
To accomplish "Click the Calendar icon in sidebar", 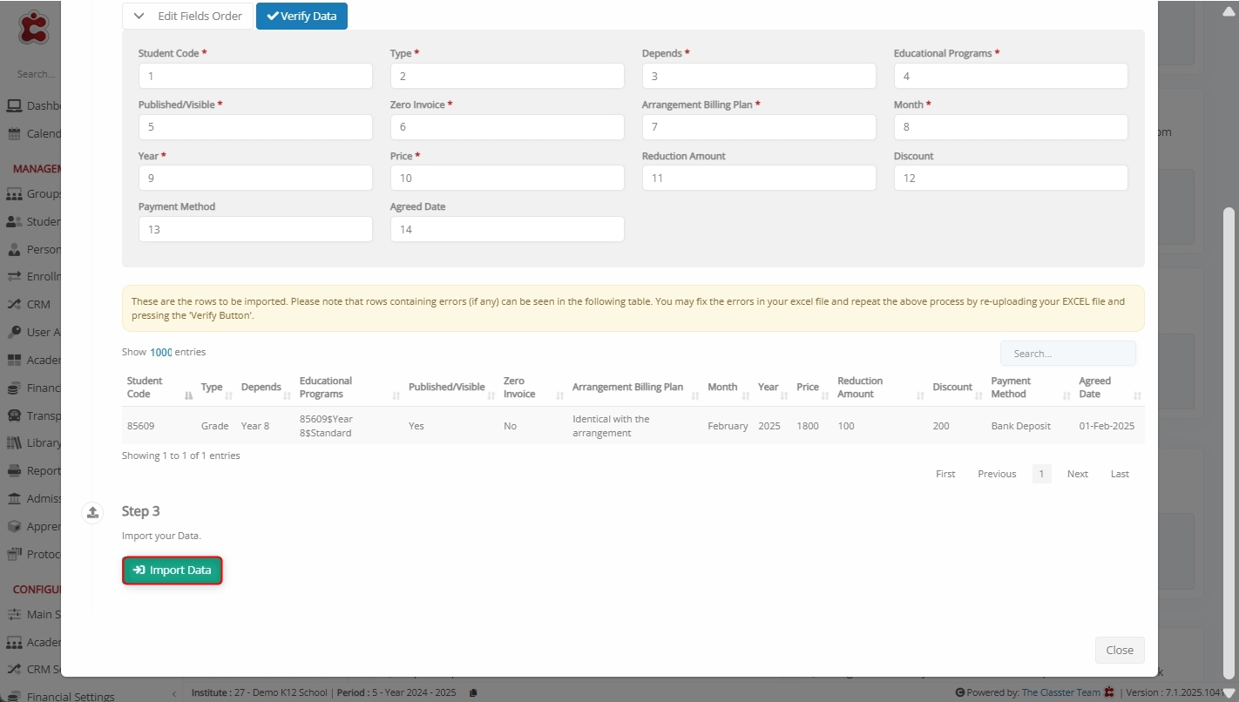I will pyautogui.click(x=14, y=134).
